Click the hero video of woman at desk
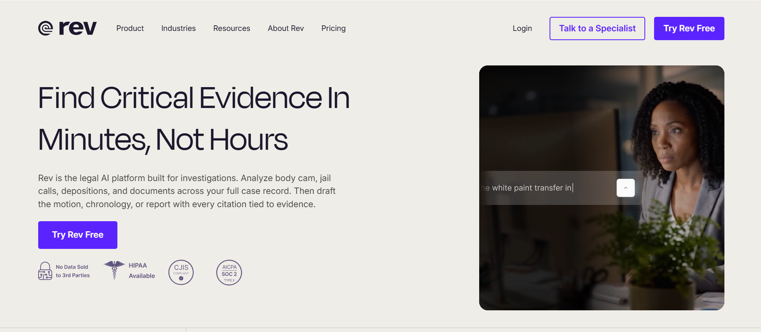 602,188
